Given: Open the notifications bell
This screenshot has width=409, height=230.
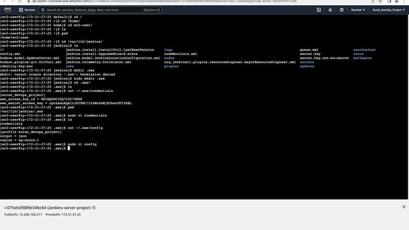Looking at the screenshot, I should click(330, 10).
